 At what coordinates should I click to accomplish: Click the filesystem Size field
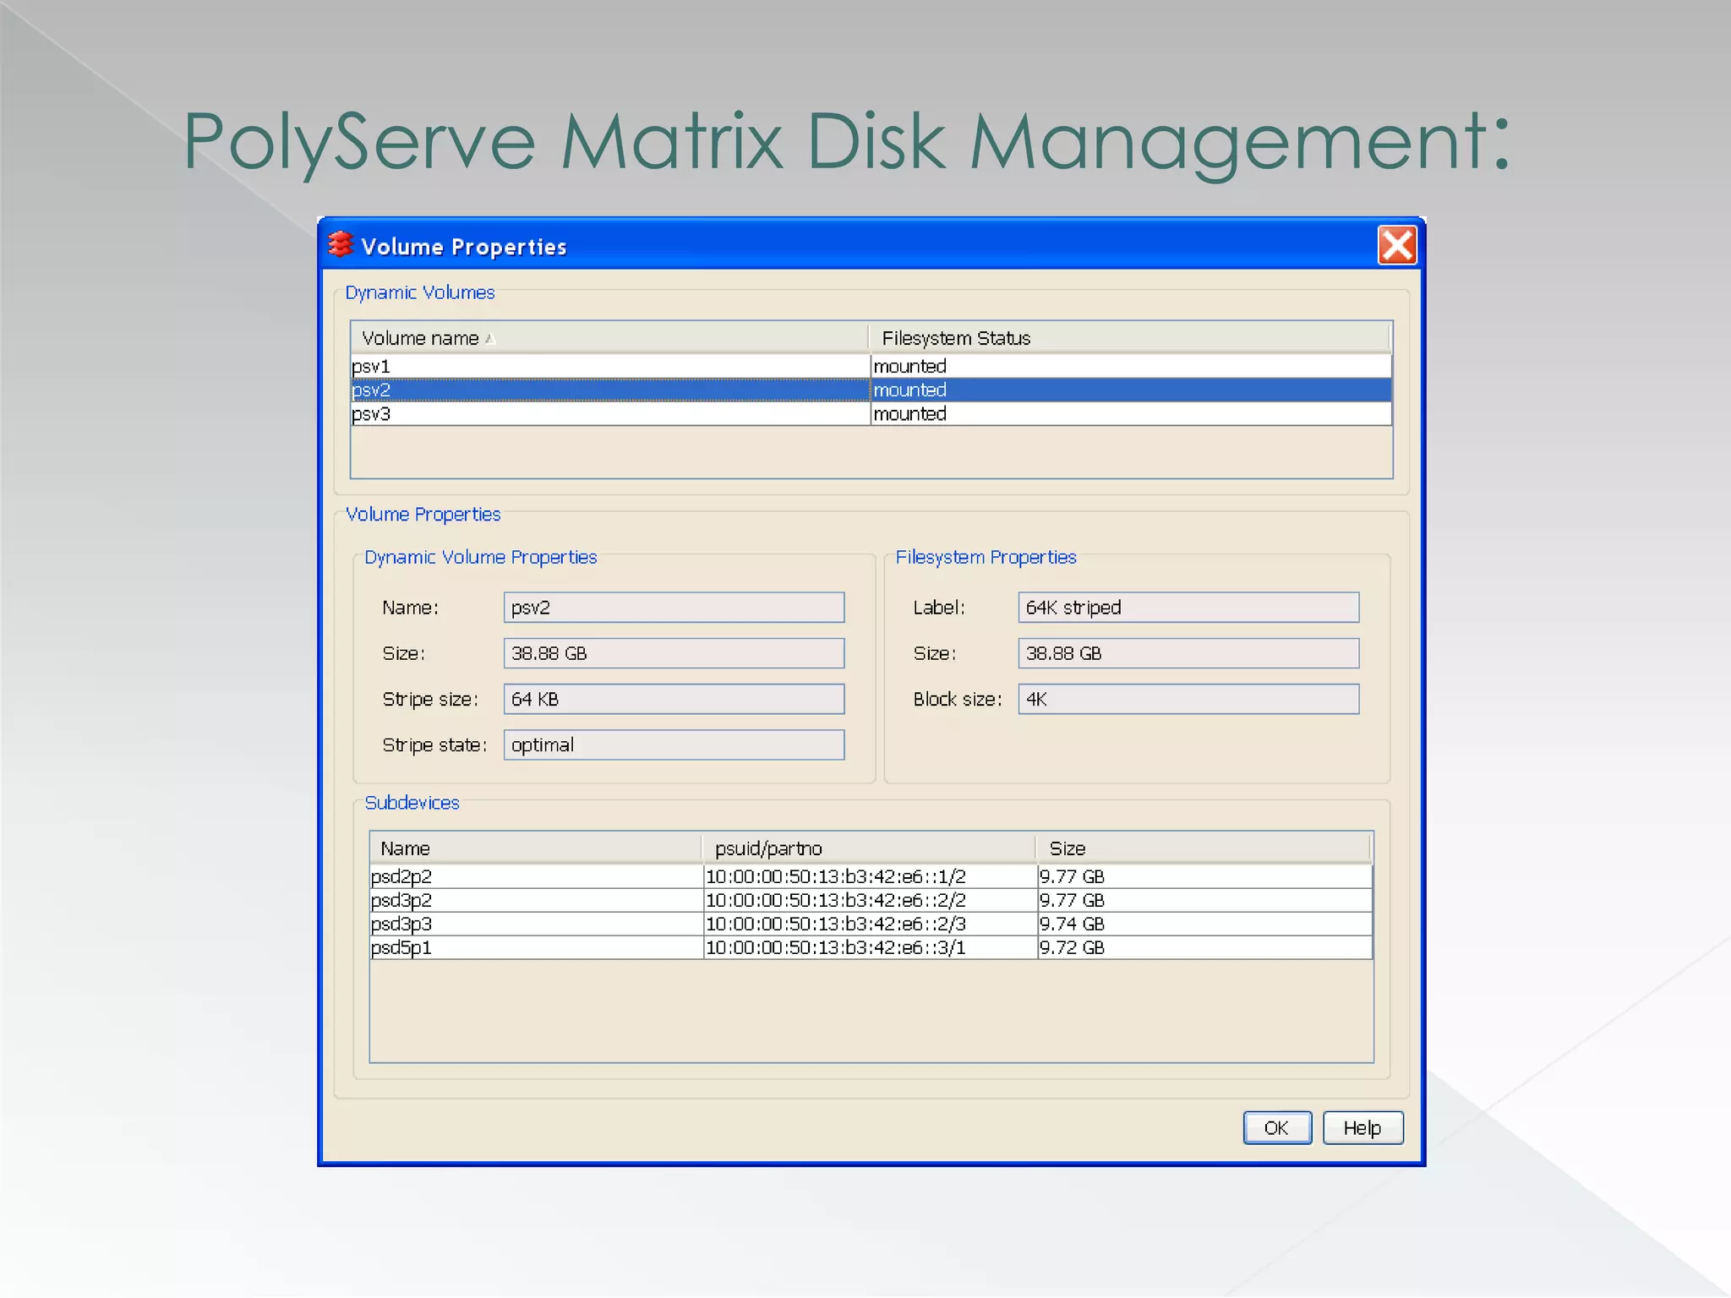(1188, 653)
